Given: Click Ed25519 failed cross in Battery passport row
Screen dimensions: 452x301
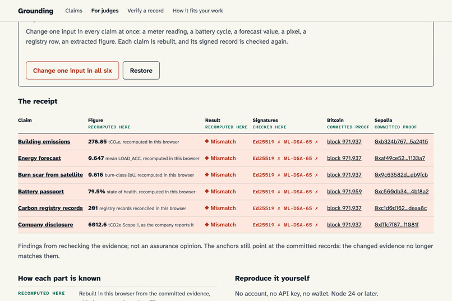Looking at the screenshot, I should (279, 192).
